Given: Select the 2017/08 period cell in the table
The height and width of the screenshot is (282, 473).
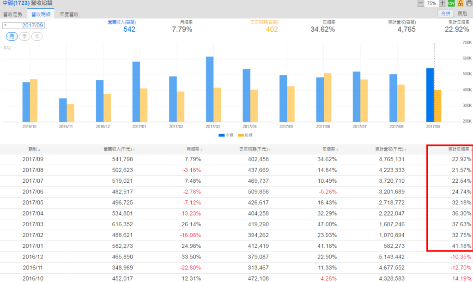Looking at the screenshot, I should coord(33,170).
